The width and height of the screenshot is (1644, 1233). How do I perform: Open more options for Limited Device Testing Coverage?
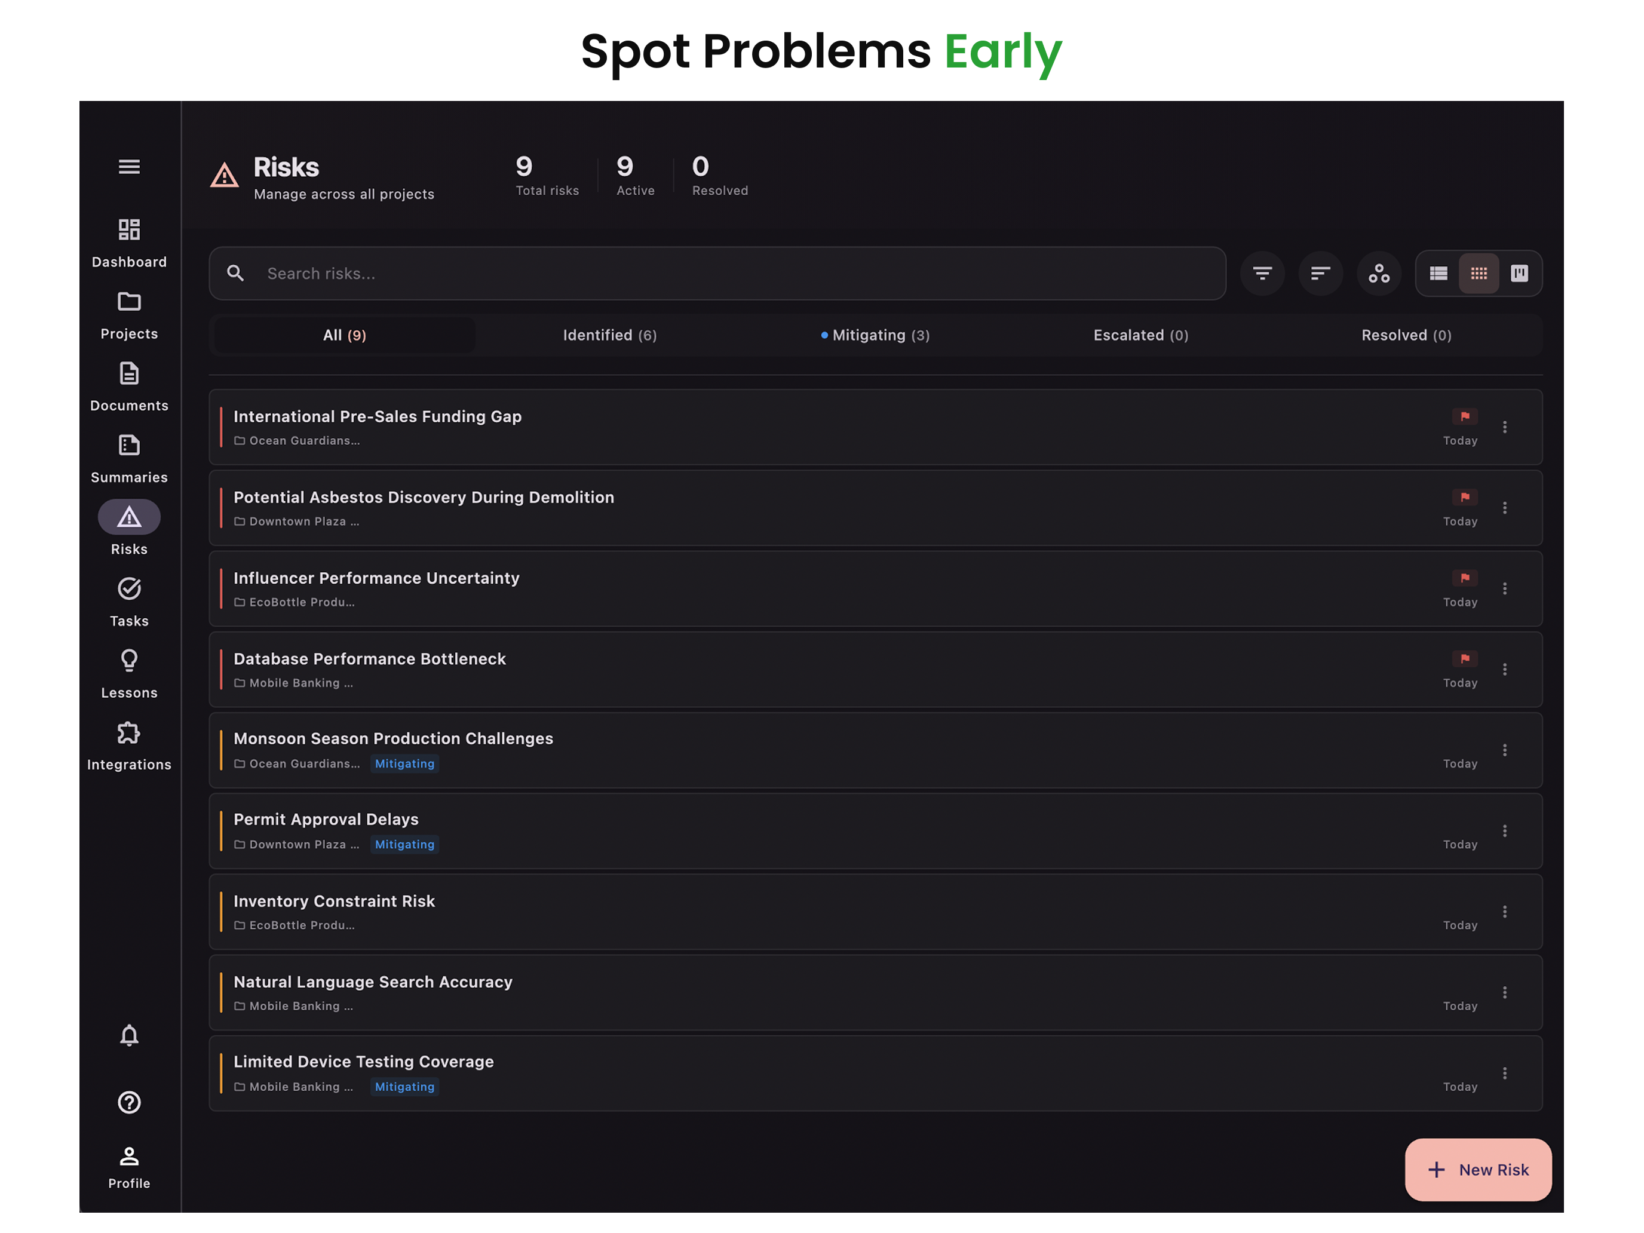(x=1505, y=1073)
